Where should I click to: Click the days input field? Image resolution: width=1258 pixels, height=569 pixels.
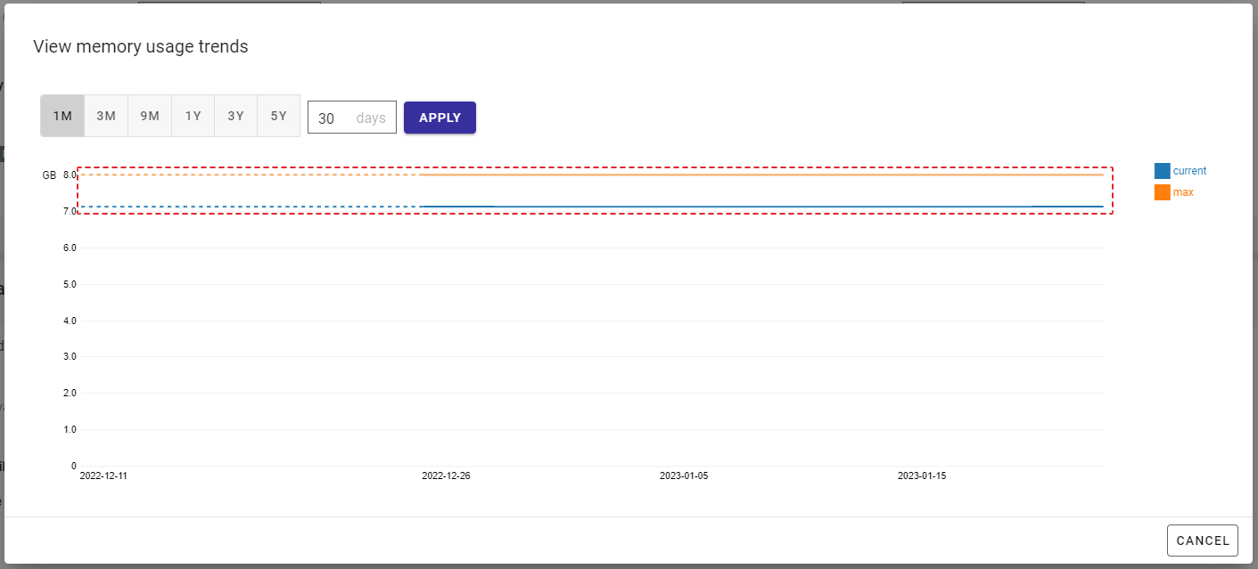pyautogui.click(x=351, y=118)
